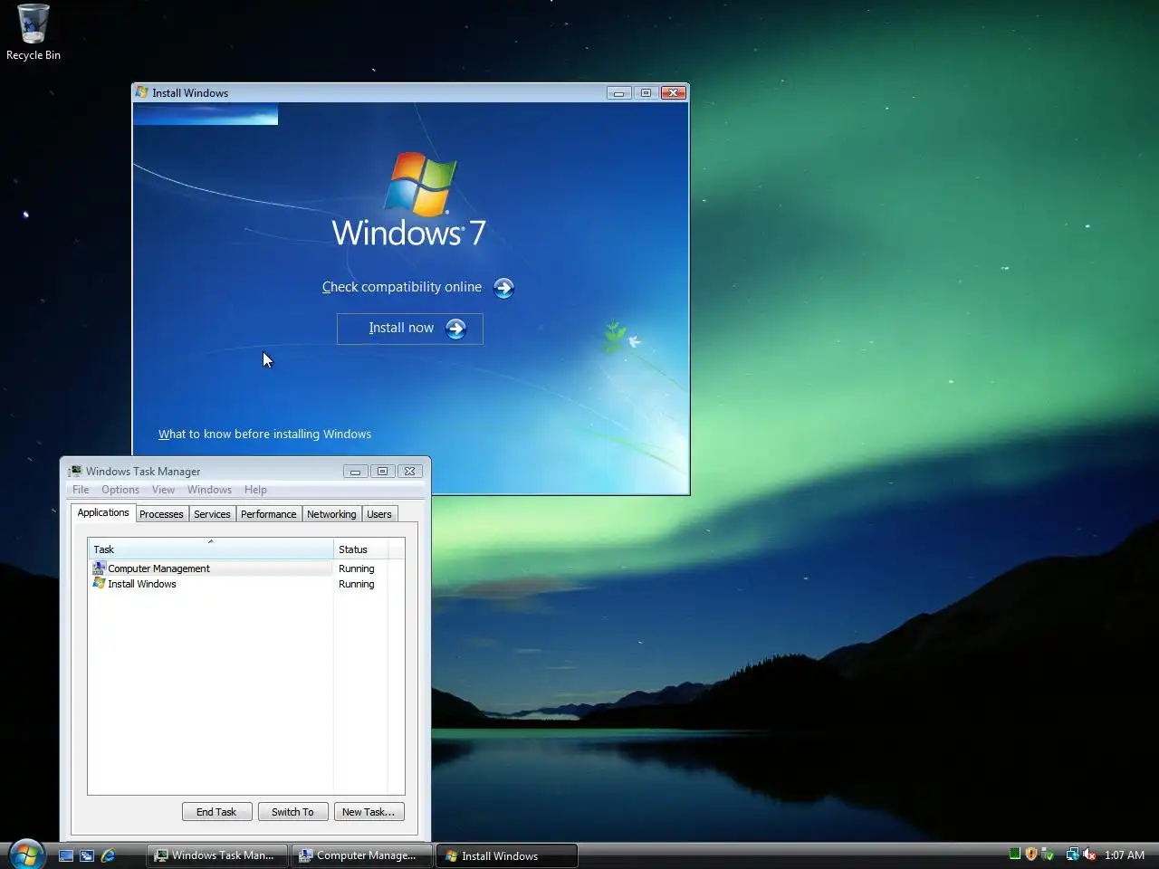The height and width of the screenshot is (869, 1159).
Task: Activate Install Windows taskbar button
Action: [x=507, y=855]
